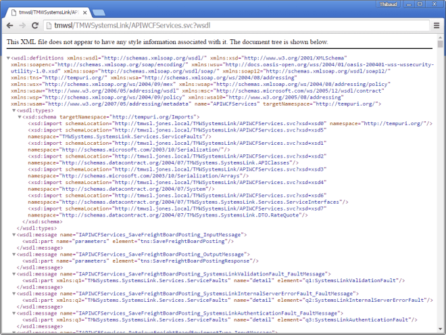This screenshot has height=335, width=446.
Task: Collapse the wsdl:types node
Action: [14, 110]
